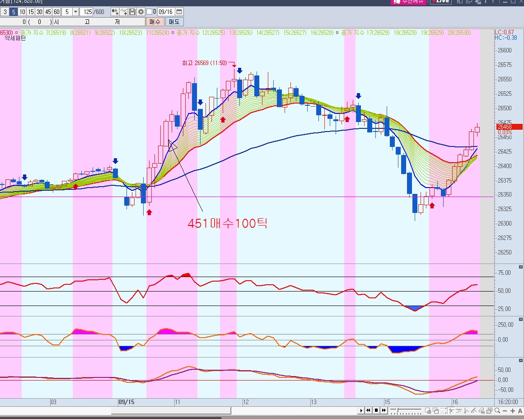Viewport: 524px width, 419px height.
Task: Click the add candlestick chart icon
Action: pos(115,12)
